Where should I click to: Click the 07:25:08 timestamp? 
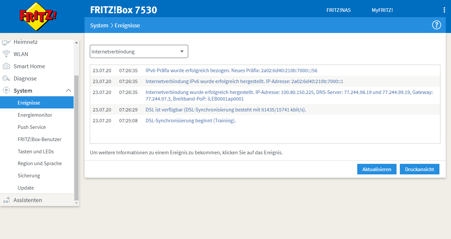[x=128, y=121]
